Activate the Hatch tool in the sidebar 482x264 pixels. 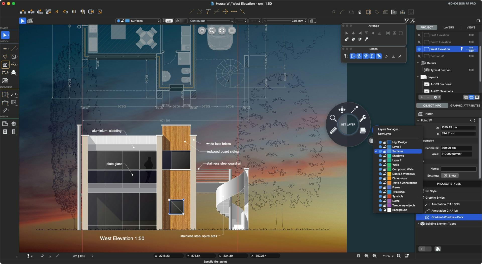point(5,64)
